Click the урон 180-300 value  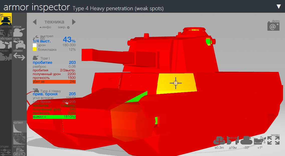[69, 45]
